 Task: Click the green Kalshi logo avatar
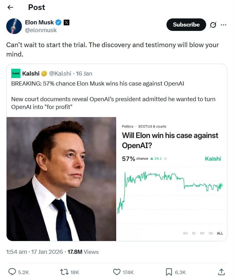point(16,73)
